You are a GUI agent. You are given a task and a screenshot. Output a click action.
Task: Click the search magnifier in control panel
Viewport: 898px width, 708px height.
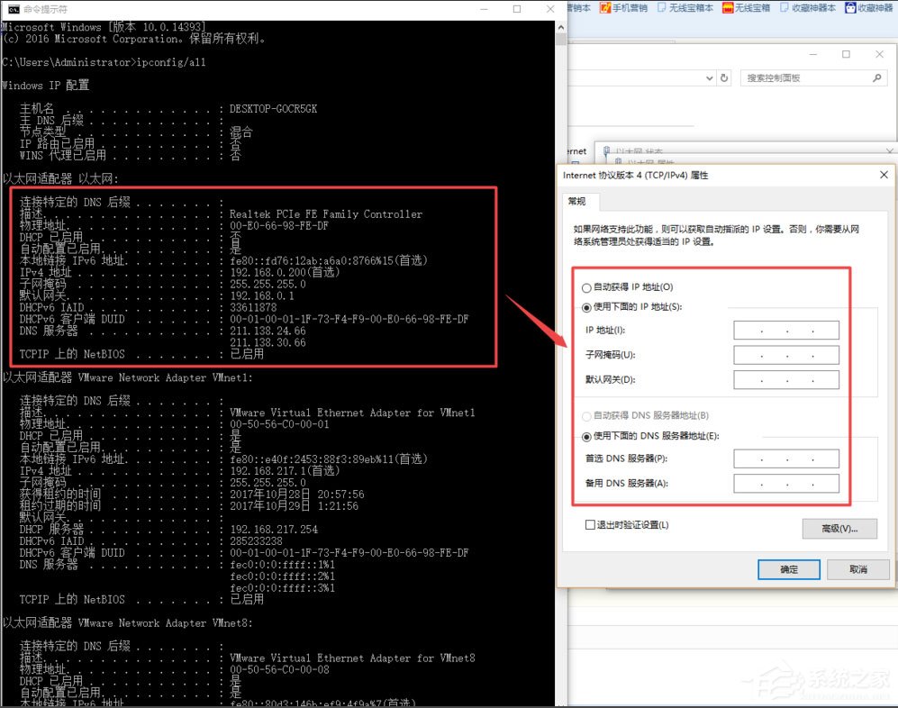click(x=876, y=78)
